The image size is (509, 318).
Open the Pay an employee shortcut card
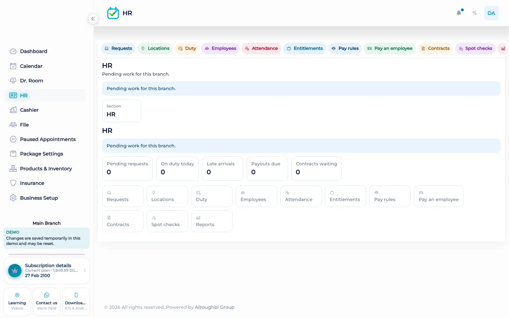439,196
